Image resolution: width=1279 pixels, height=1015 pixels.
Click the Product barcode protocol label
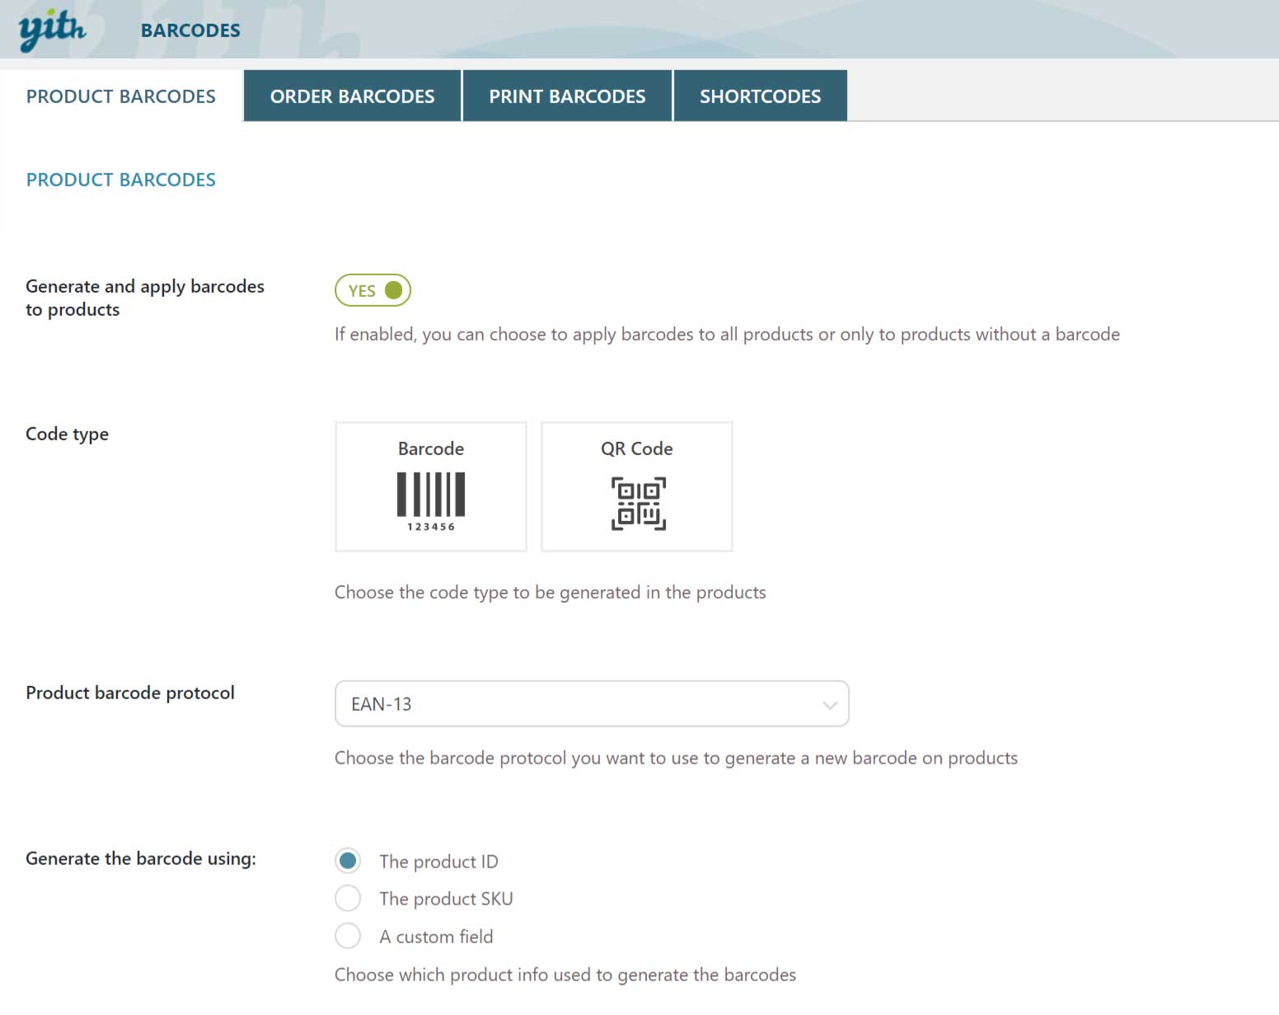pos(130,693)
